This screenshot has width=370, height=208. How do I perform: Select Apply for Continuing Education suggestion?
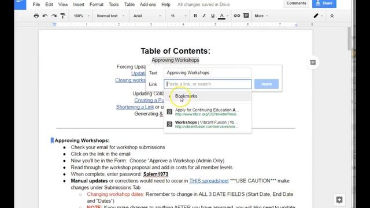click(208, 112)
